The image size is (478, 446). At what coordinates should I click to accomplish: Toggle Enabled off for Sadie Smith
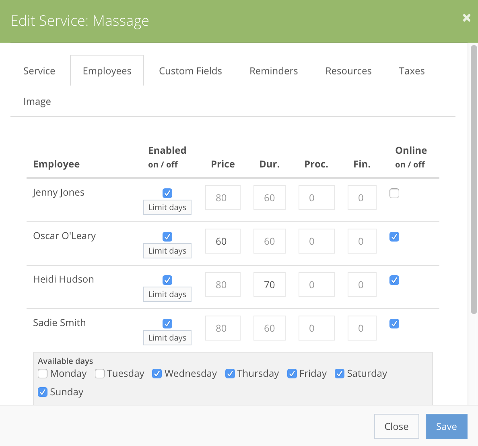click(x=167, y=324)
